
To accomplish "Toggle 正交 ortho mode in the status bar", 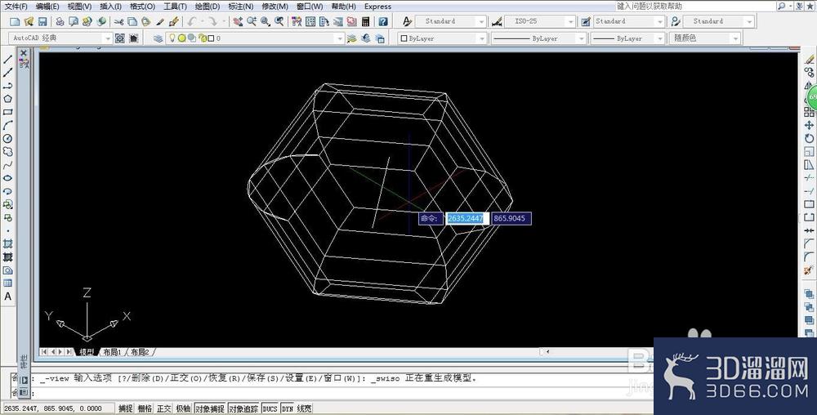I will (163, 408).
